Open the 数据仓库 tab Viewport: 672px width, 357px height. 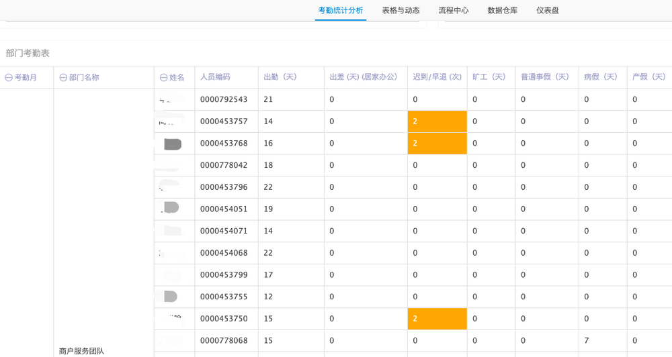pyautogui.click(x=503, y=11)
